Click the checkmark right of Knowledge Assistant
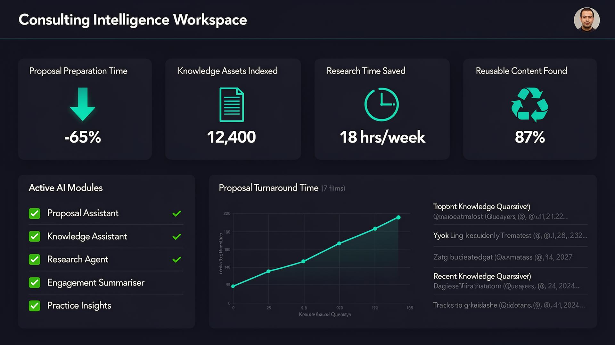The image size is (615, 345). 177,236
